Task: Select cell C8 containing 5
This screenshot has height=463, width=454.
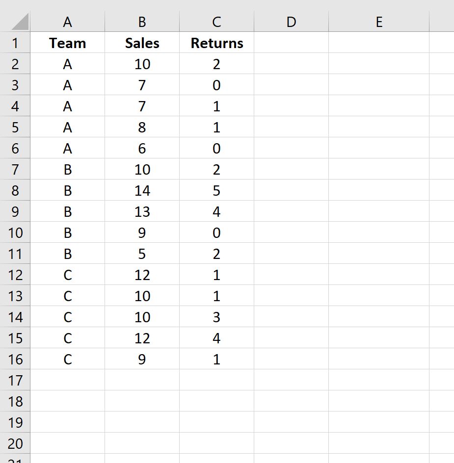Action: coord(216,190)
